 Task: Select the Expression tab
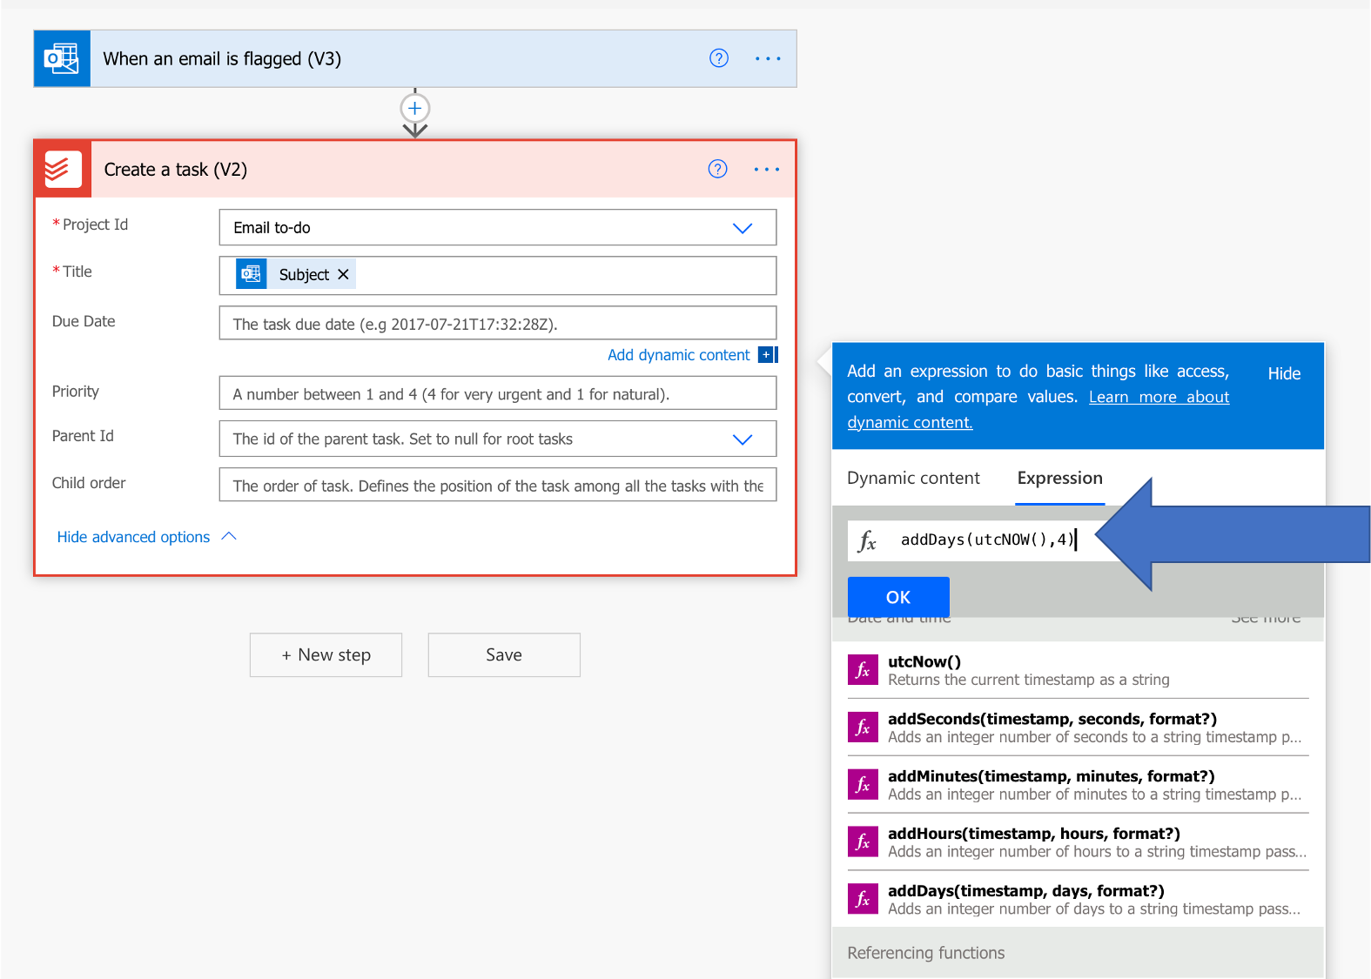[1059, 478]
